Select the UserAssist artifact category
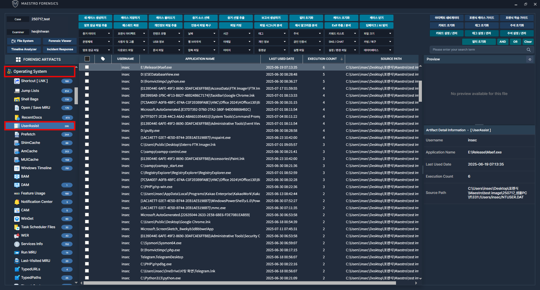Screen dimensions: 540x290 tap(40, 126)
